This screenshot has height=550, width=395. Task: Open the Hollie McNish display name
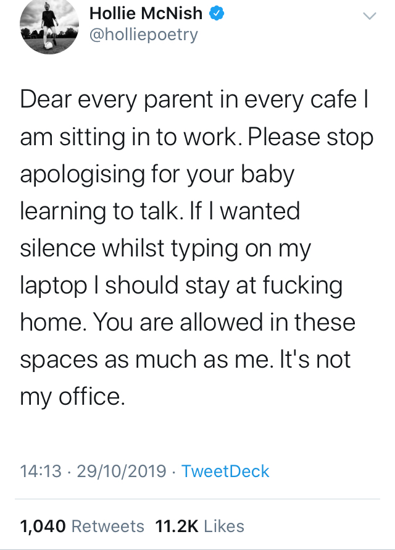click(147, 12)
